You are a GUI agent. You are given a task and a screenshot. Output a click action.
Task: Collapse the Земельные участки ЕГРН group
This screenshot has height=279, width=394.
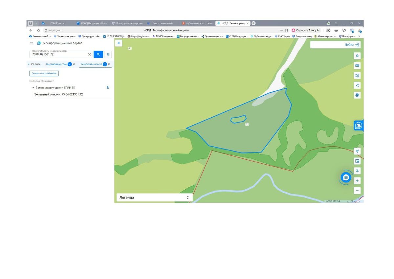33,88
